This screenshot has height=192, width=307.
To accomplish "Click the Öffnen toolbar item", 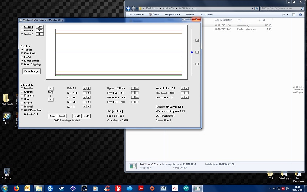I will point(154,15).
